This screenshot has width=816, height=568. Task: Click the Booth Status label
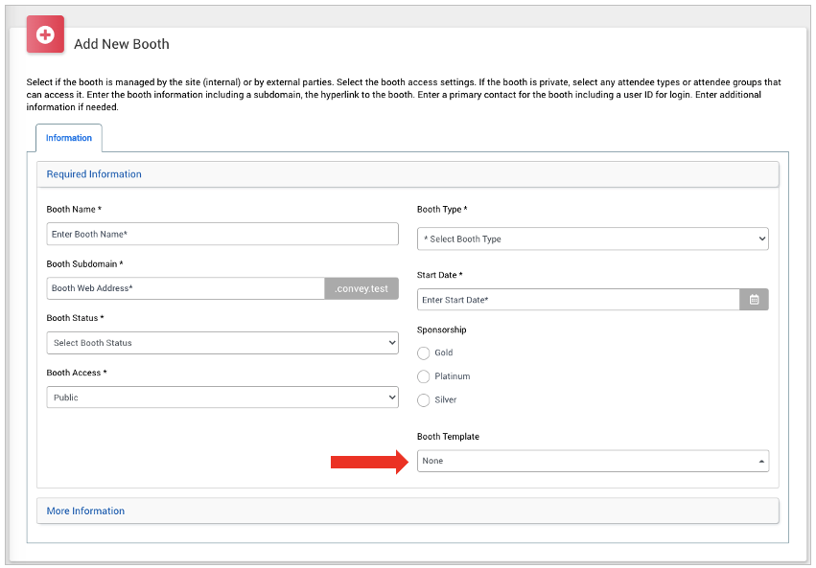click(x=75, y=318)
